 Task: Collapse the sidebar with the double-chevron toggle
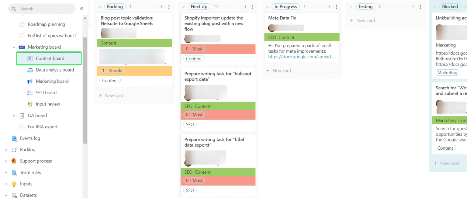point(81,9)
